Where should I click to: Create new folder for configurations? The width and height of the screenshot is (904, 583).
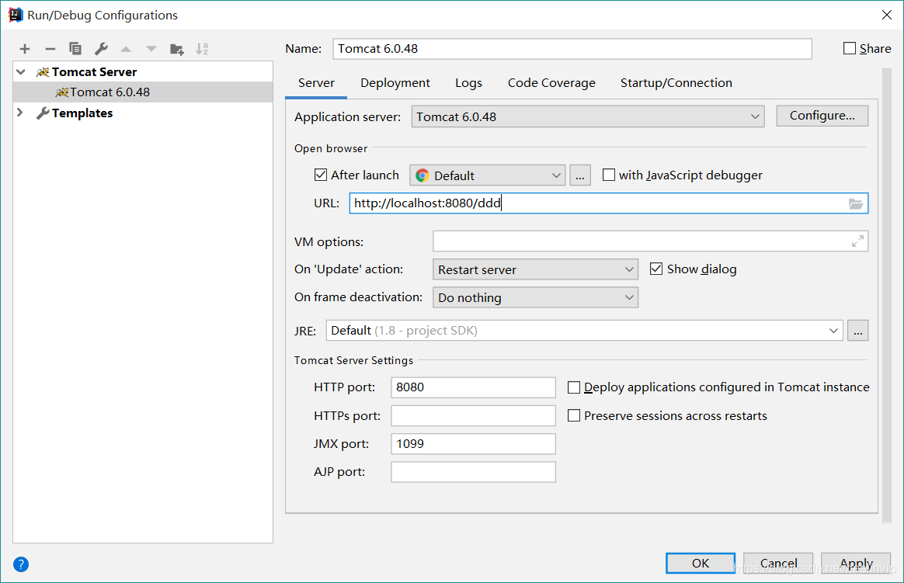tap(176, 49)
